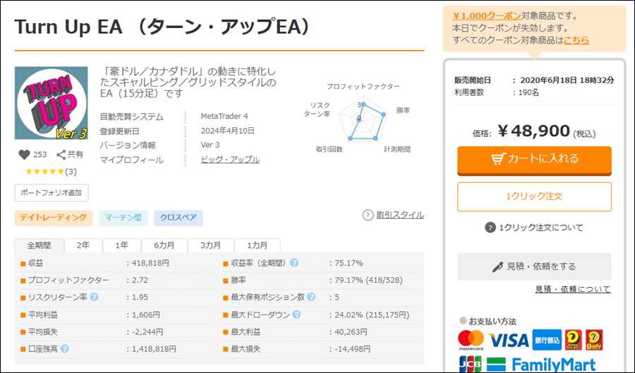635x373 pixels.
Task: Click the ポートフォリオ追加 button
Action: click(52, 192)
